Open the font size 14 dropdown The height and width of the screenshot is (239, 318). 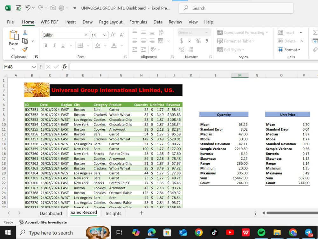pos(104,35)
